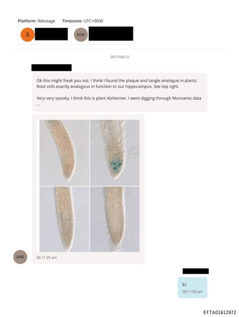Click the 09:11:50 am timestamp
239x317 pixels.
pyautogui.click(x=192, y=292)
